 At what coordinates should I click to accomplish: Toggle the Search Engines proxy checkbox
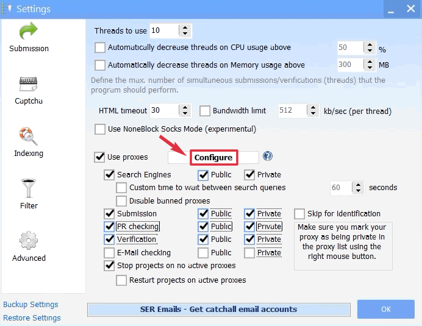pos(109,175)
